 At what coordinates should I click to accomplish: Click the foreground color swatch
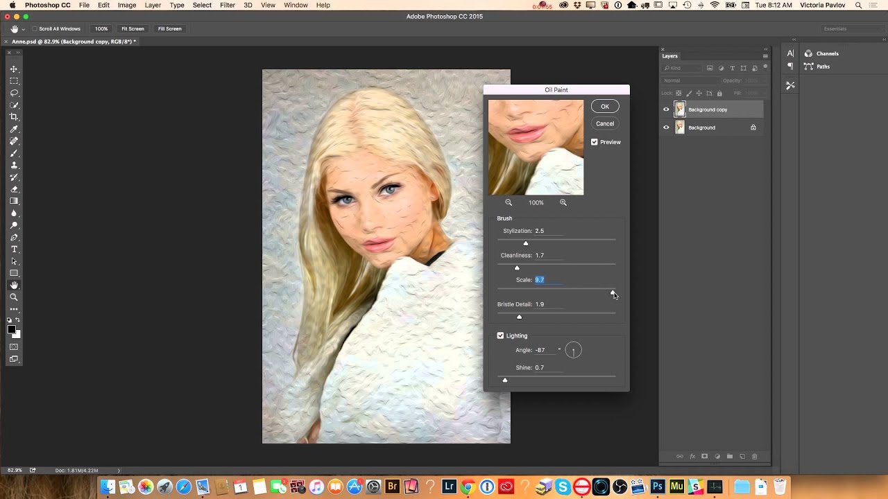click(11, 329)
